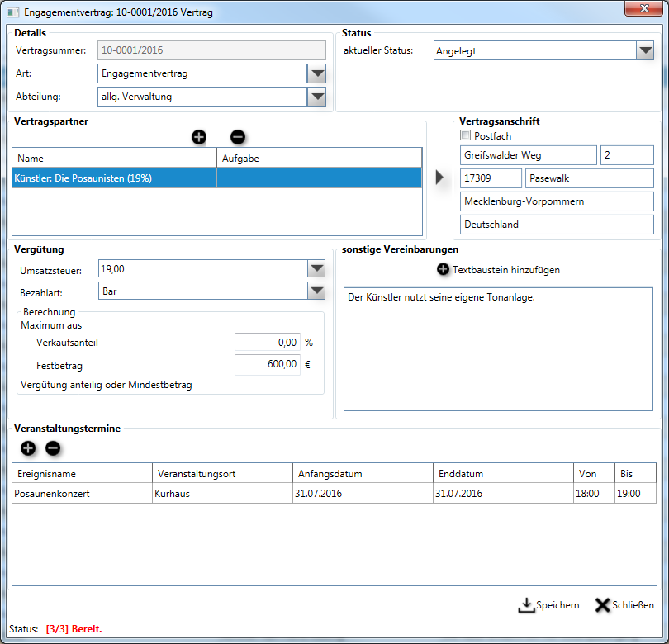Click the postal code field 17309
This screenshot has width=669, height=644.
pos(491,178)
